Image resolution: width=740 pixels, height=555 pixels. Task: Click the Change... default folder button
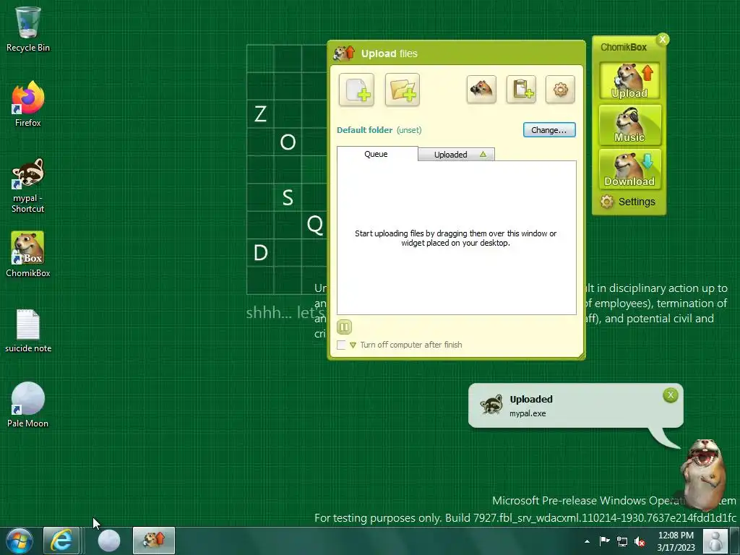pyautogui.click(x=549, y=130)
